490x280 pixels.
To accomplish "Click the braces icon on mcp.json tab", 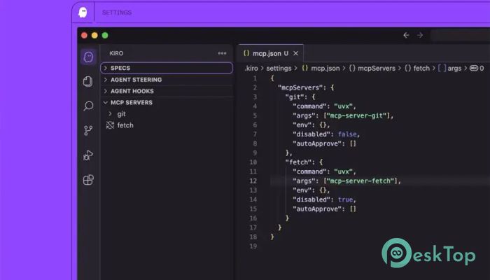I will 246,53.
